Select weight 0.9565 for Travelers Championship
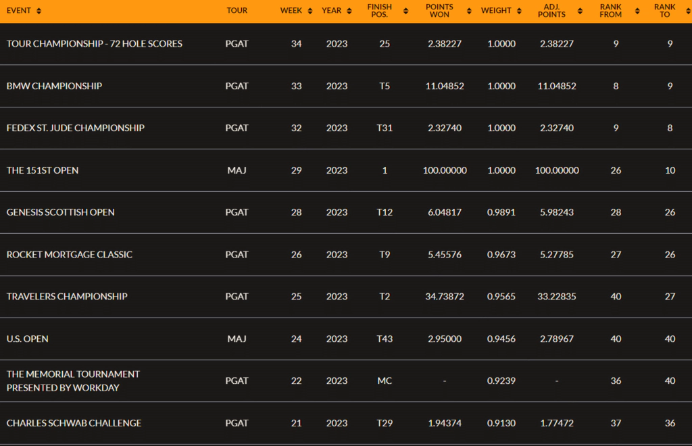The height and width of the screenshot is (446, 692). 501,297
